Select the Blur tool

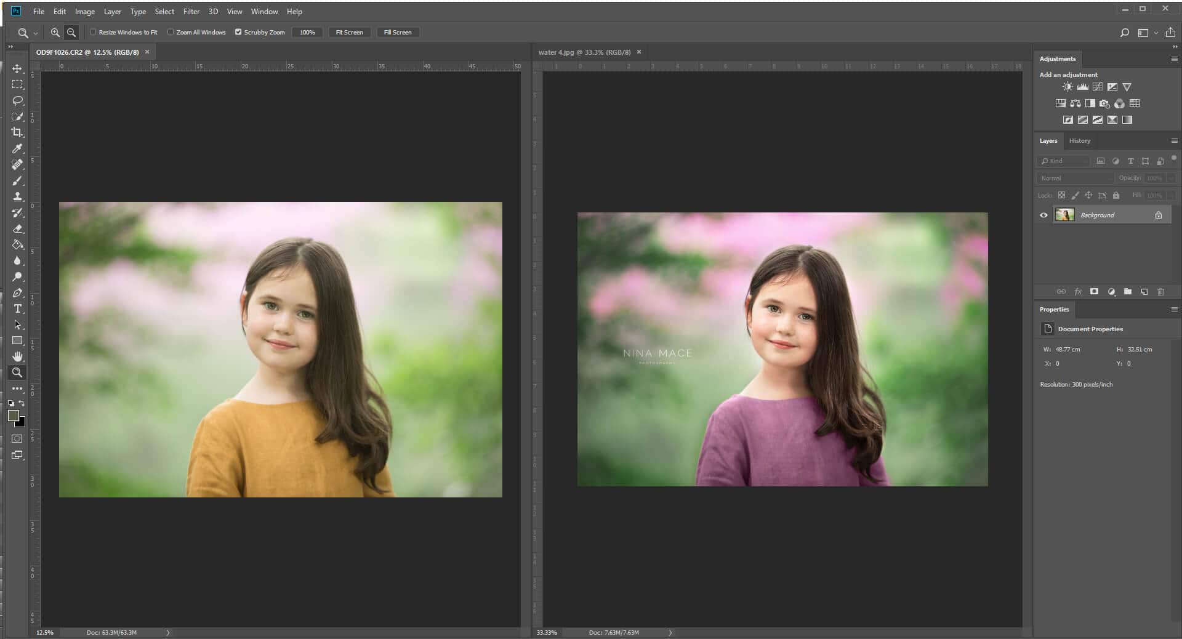click(17, 260)
